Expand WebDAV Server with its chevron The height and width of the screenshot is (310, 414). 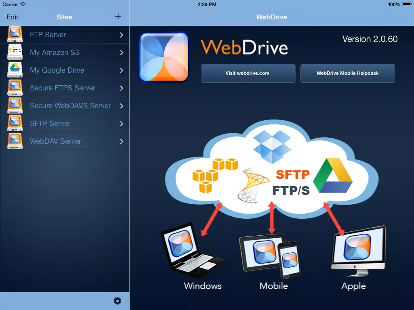[x=121, y=141]
